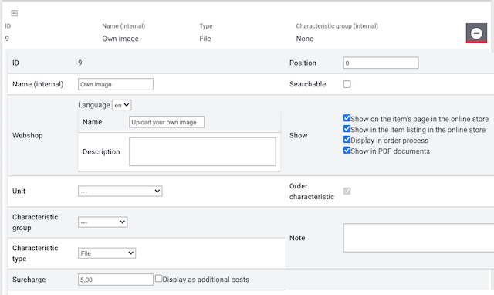The image size is (494, 295).
Task: Click the Position input field
Action: 381,63
